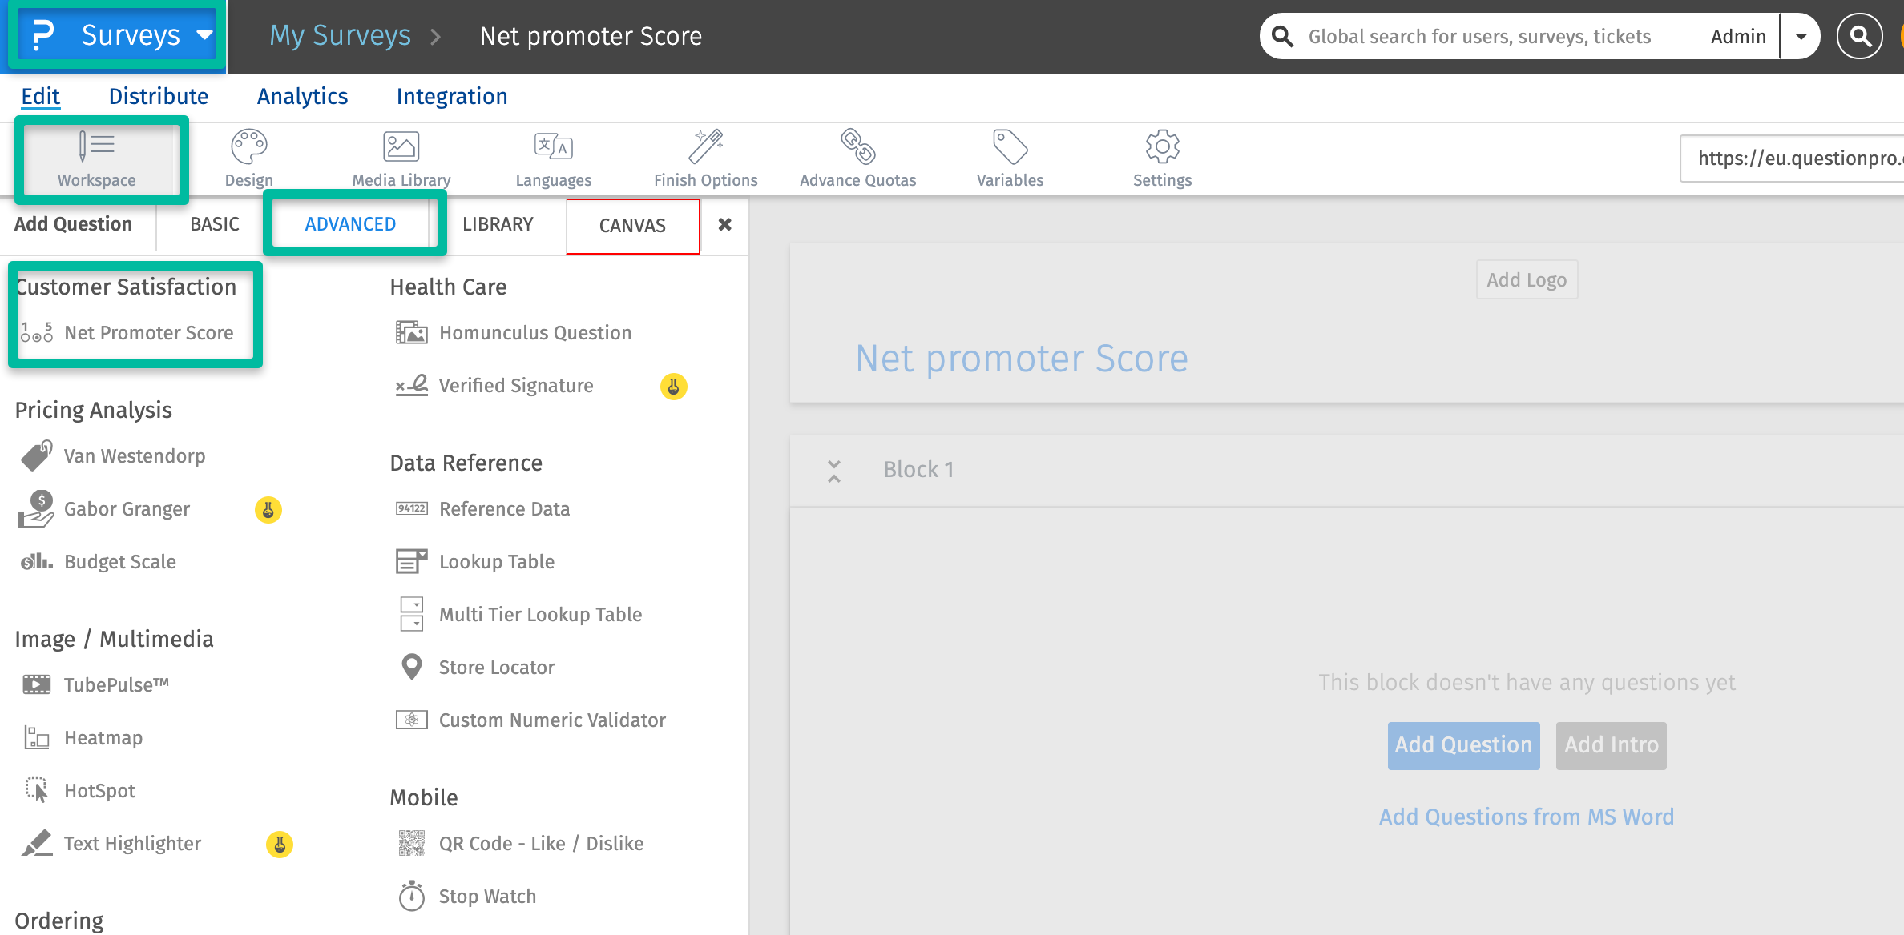Screen dimensions: 1904x935
Task: Expand the Block 1 expander chevron
Action: coord(834,469)
